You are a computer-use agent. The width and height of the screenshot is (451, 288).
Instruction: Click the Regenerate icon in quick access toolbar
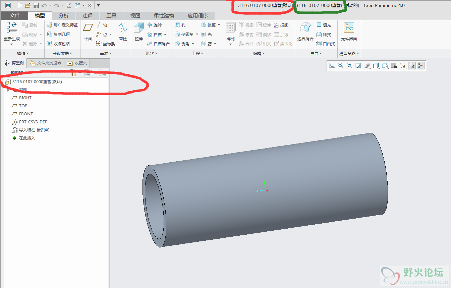click(x=69, y=5)
